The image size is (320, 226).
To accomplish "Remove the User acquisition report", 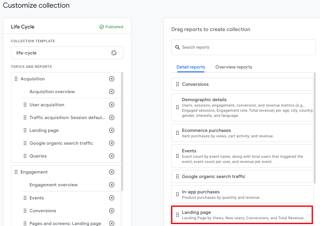I will [x=112, y=105].
